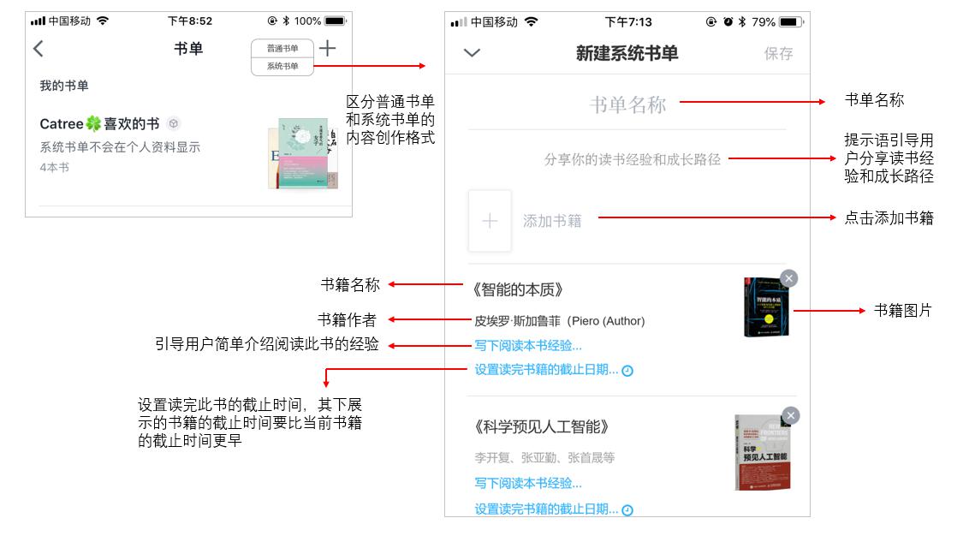Tap the plus icon to add booklist
The image size is (969, 536).
tap(328, 48)
